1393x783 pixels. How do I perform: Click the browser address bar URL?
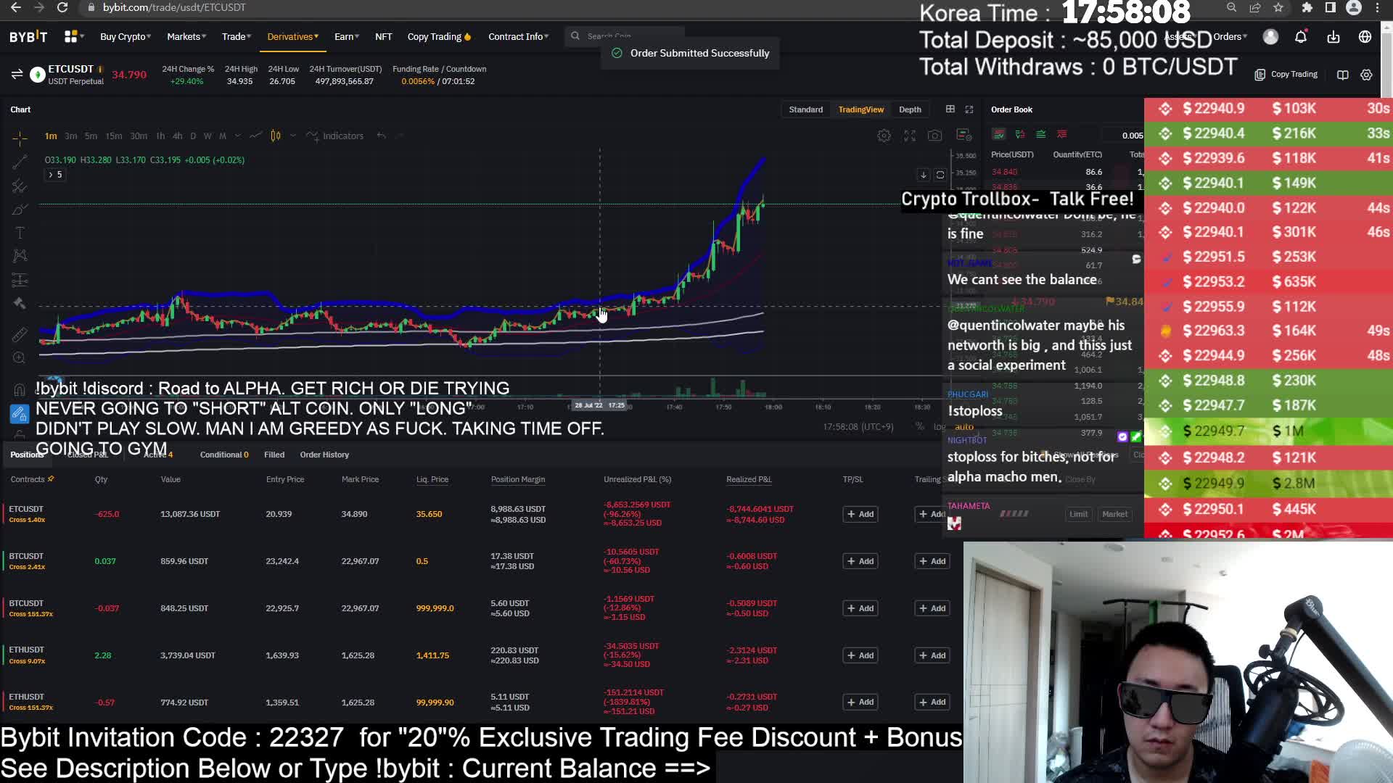click(x=174, y=7)
